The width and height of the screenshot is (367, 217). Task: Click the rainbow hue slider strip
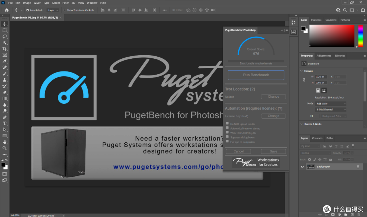coord(361,36)
